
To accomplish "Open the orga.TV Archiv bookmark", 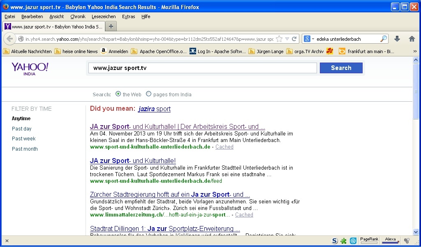I will (305, 51).
